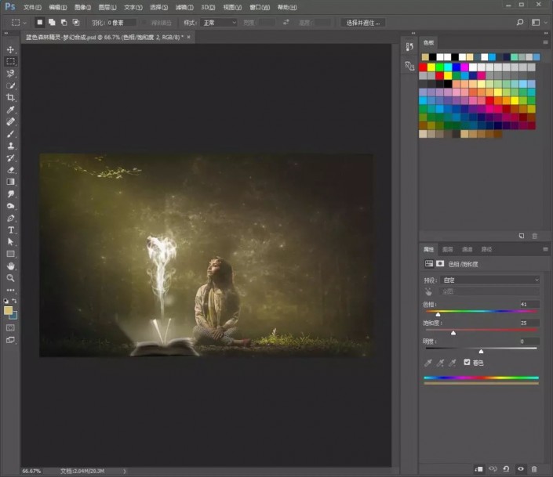Open the 预设 preset dropdown
This screenshot has height=477, width=553.
[x=490, y=280]
